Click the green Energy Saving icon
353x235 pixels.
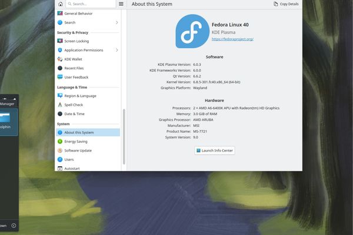coord(60,142)
